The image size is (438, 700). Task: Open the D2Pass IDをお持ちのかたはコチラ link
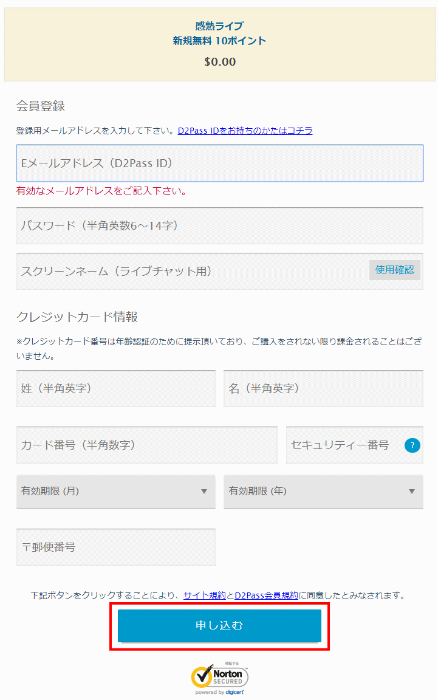[x=245, y=131]
